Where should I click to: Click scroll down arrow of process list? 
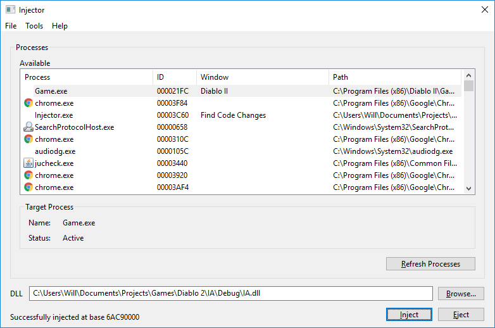point(469,189)
